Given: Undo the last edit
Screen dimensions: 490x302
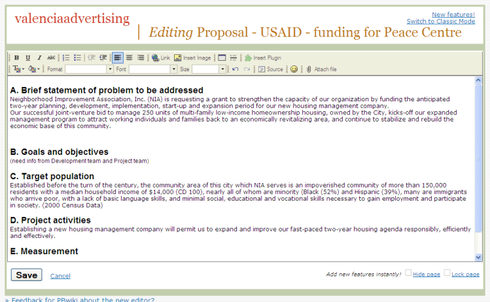Looking at the screenshot, I should pos(236,69).
